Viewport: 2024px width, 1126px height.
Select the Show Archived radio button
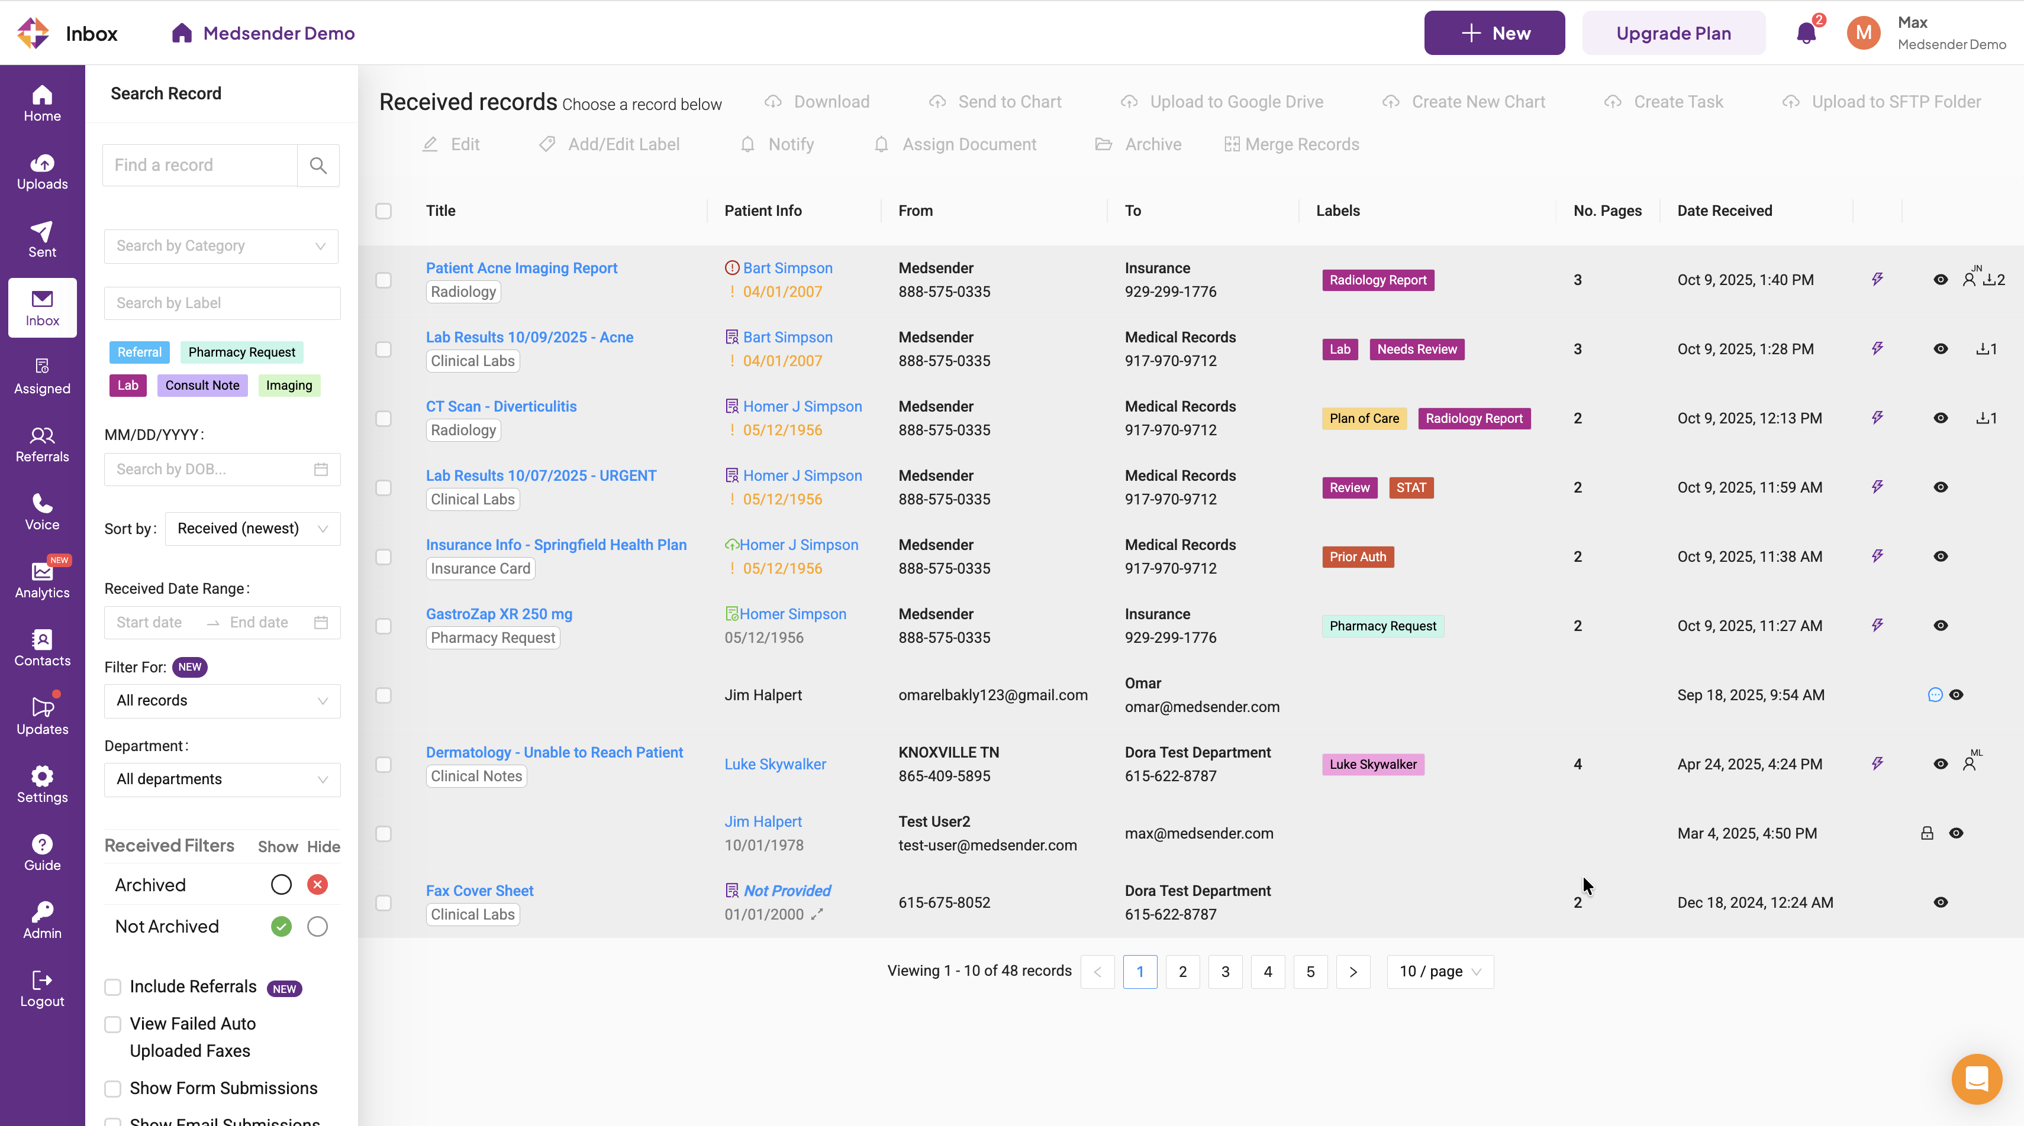point(281,885)
